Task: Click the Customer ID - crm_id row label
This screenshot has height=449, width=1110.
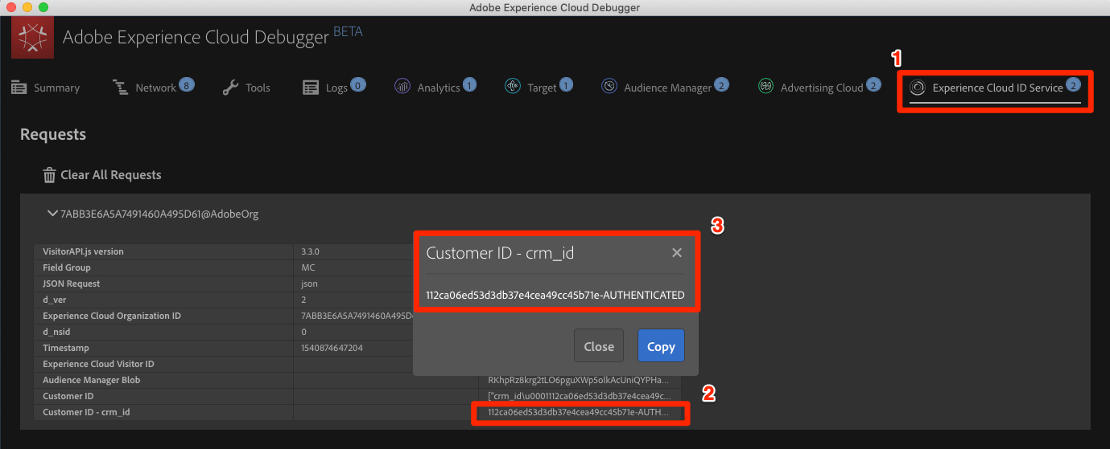Action: tap(86, 412)
